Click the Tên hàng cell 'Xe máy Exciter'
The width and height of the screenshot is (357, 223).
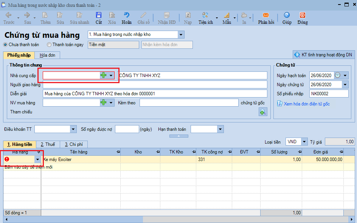tap(81, 159)
